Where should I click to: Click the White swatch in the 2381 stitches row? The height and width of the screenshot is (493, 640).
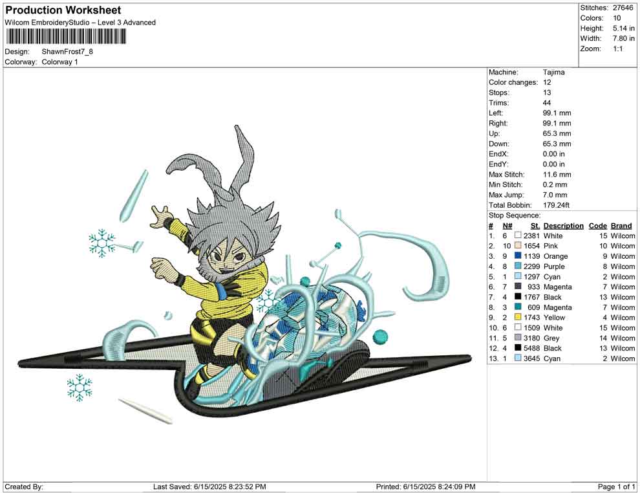pos(518,236)
